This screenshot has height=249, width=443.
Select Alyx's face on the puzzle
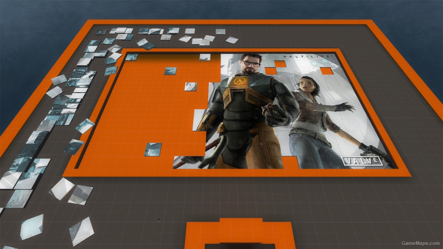[x=305, y=87]
